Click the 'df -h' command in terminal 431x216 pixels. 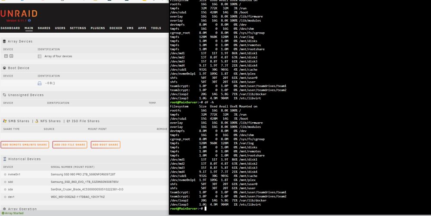tap(209, 102)
